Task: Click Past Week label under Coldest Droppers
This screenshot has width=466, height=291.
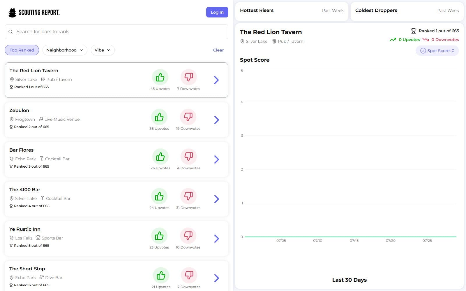Action: pyautogui.click(x=448, y=10)
